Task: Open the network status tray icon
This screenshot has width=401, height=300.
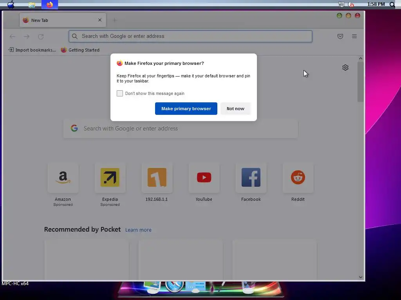Action: coord(341,4)
